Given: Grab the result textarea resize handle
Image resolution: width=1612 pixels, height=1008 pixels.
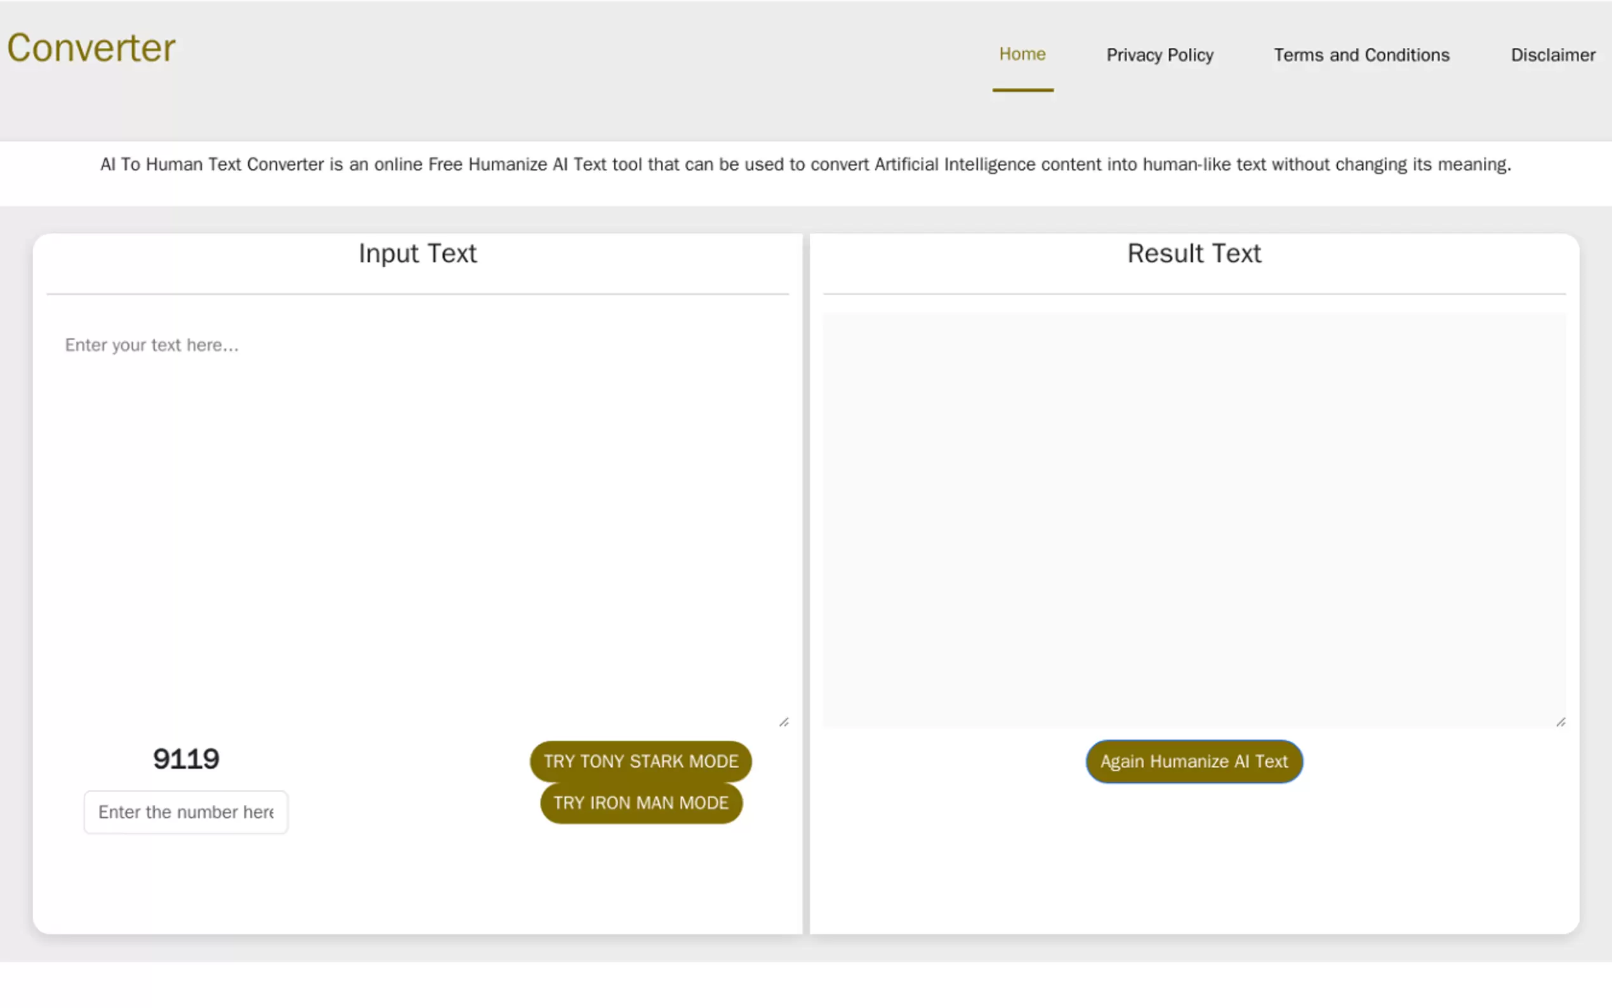Looking at the screenshot, I should 1560,722.
